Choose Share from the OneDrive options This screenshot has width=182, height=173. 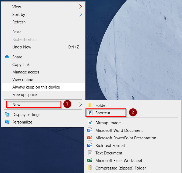(x=43, y=57)
